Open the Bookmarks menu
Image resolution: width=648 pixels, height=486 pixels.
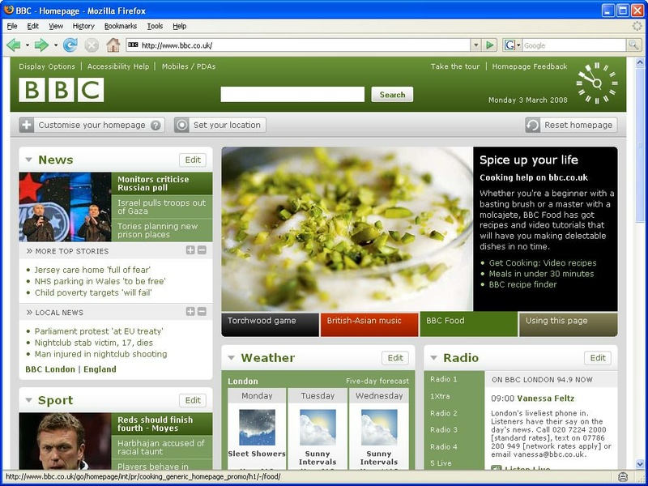120,26
